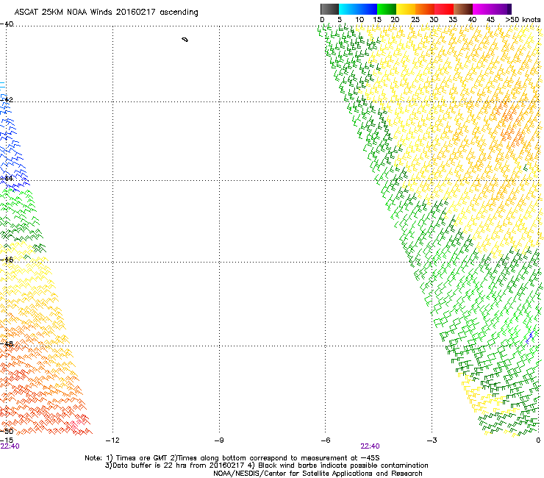Image resolution: width=544 pixels, height=478 pixels.
Task: Click the 'Times are GMT' note line
Action: click(232, 458)
